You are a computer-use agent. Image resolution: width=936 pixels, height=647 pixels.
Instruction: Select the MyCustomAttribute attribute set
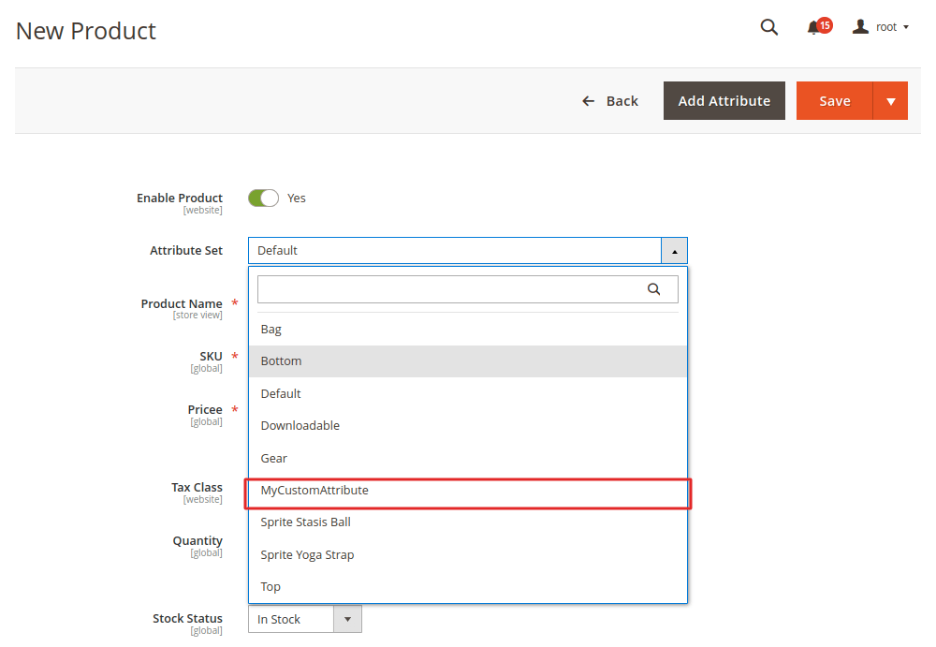click(x=467, y=491)
